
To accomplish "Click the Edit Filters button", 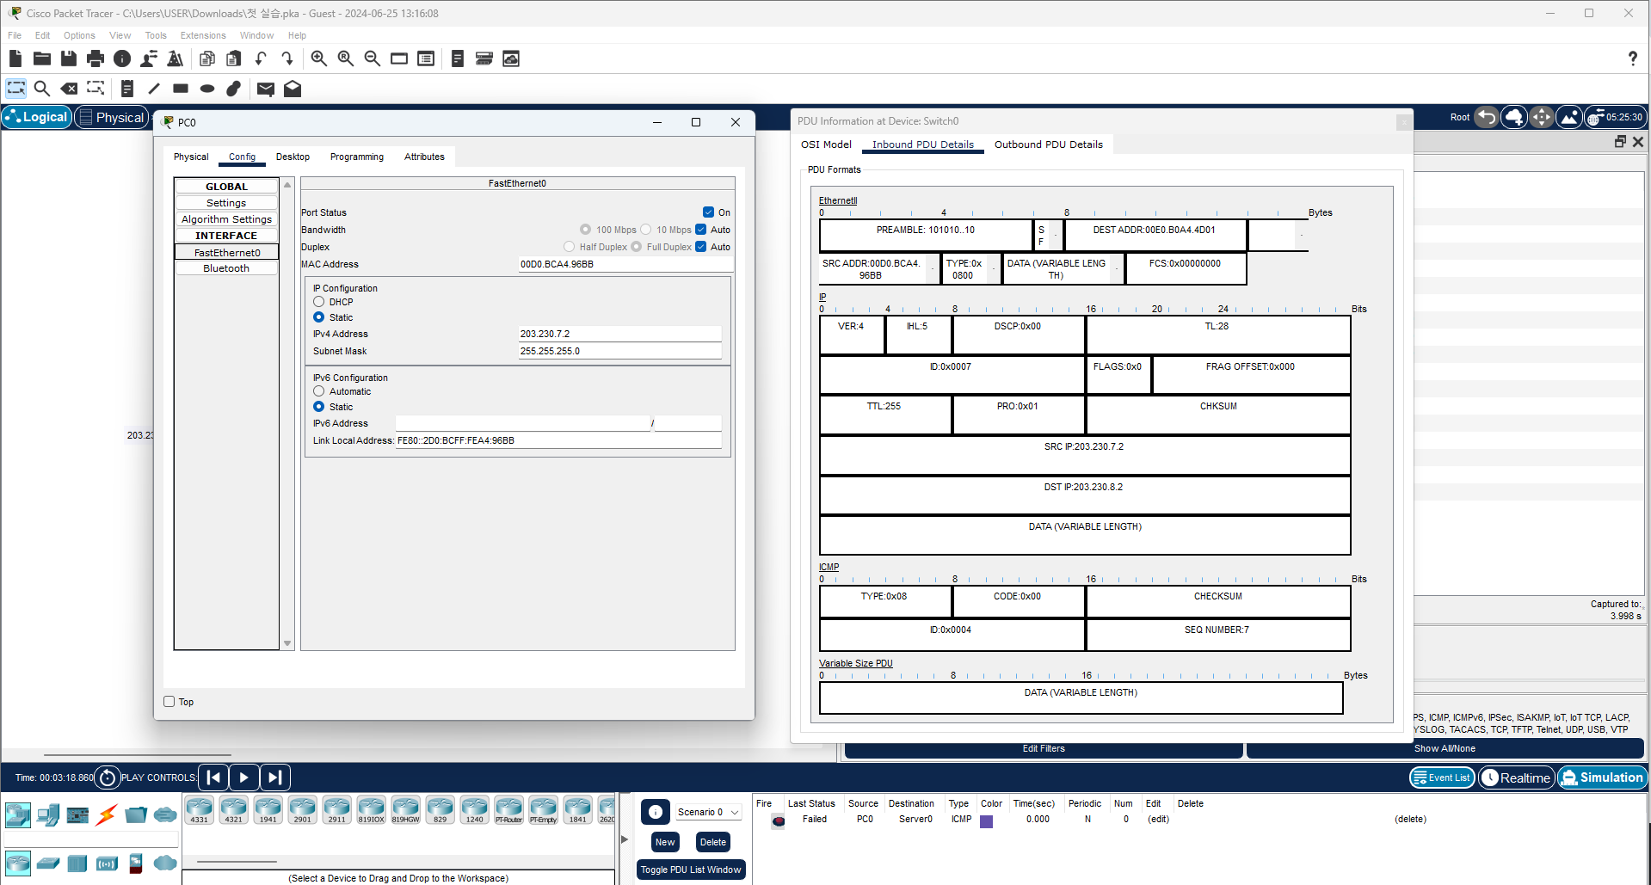I will point(1044,748).
